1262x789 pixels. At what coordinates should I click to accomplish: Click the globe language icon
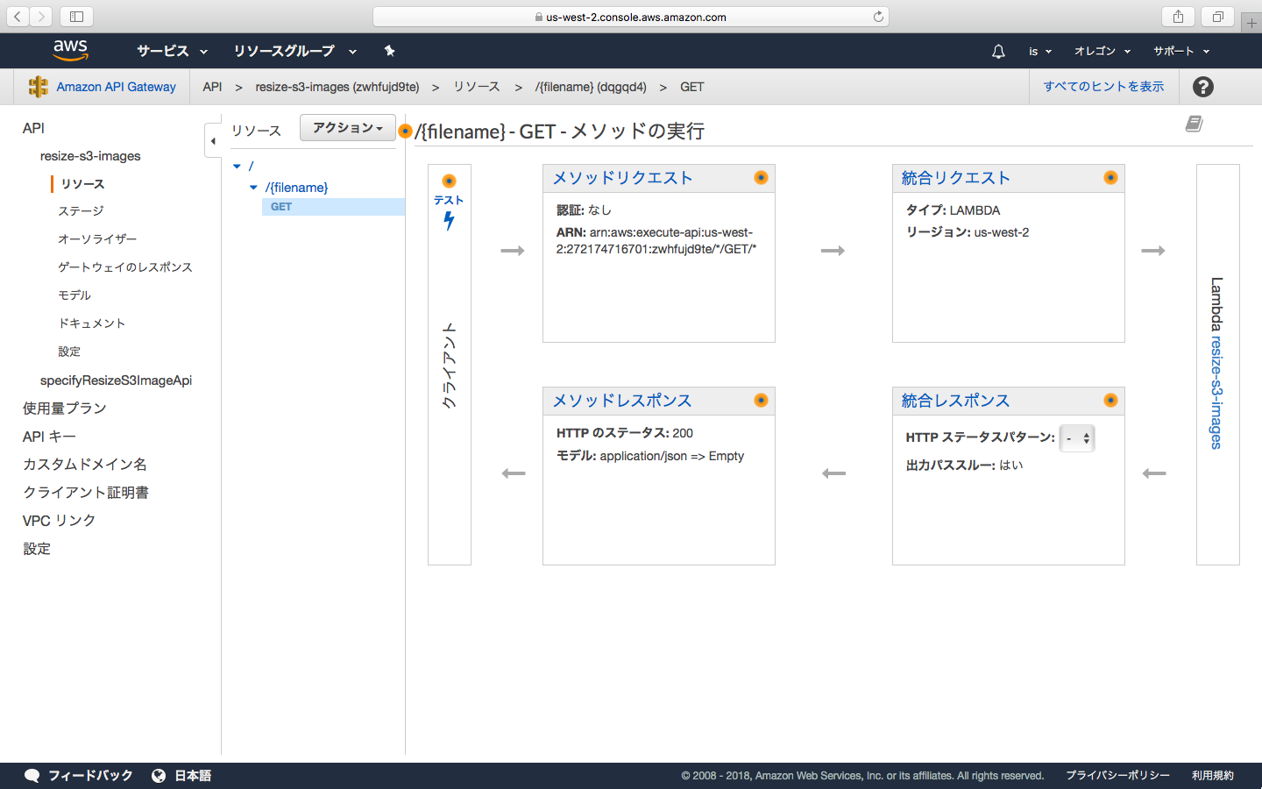[159, 776]
